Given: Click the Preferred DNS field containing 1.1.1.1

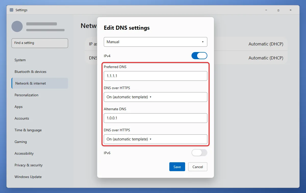Looking at the screenshot, I should tap(156, 76).
